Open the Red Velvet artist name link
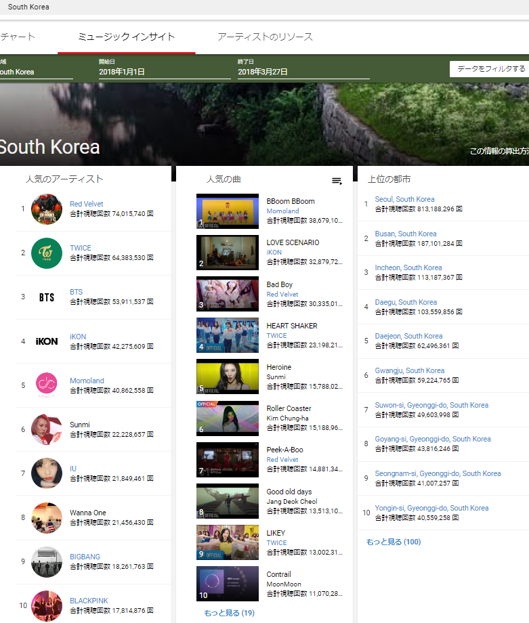 [x=87, y=204]
